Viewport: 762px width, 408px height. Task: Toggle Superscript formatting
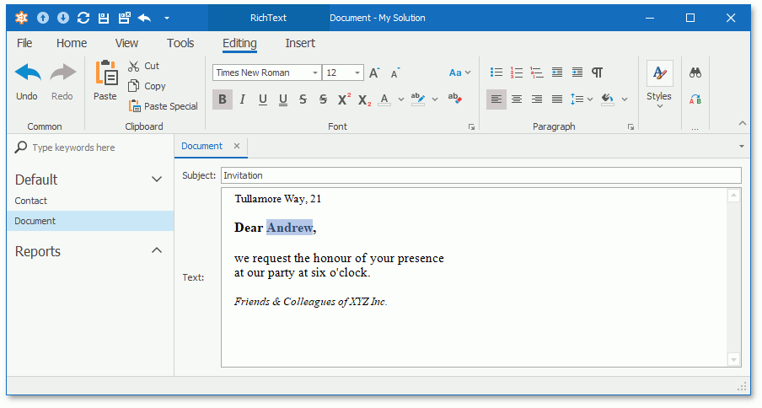pos(344,99)
